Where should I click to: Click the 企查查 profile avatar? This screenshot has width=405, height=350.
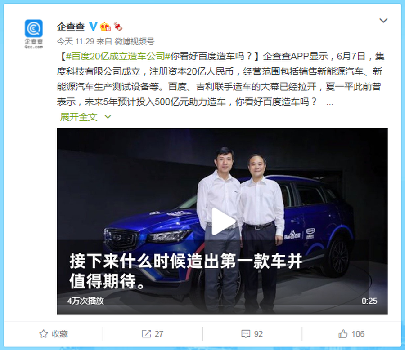[x=34, y=34]
